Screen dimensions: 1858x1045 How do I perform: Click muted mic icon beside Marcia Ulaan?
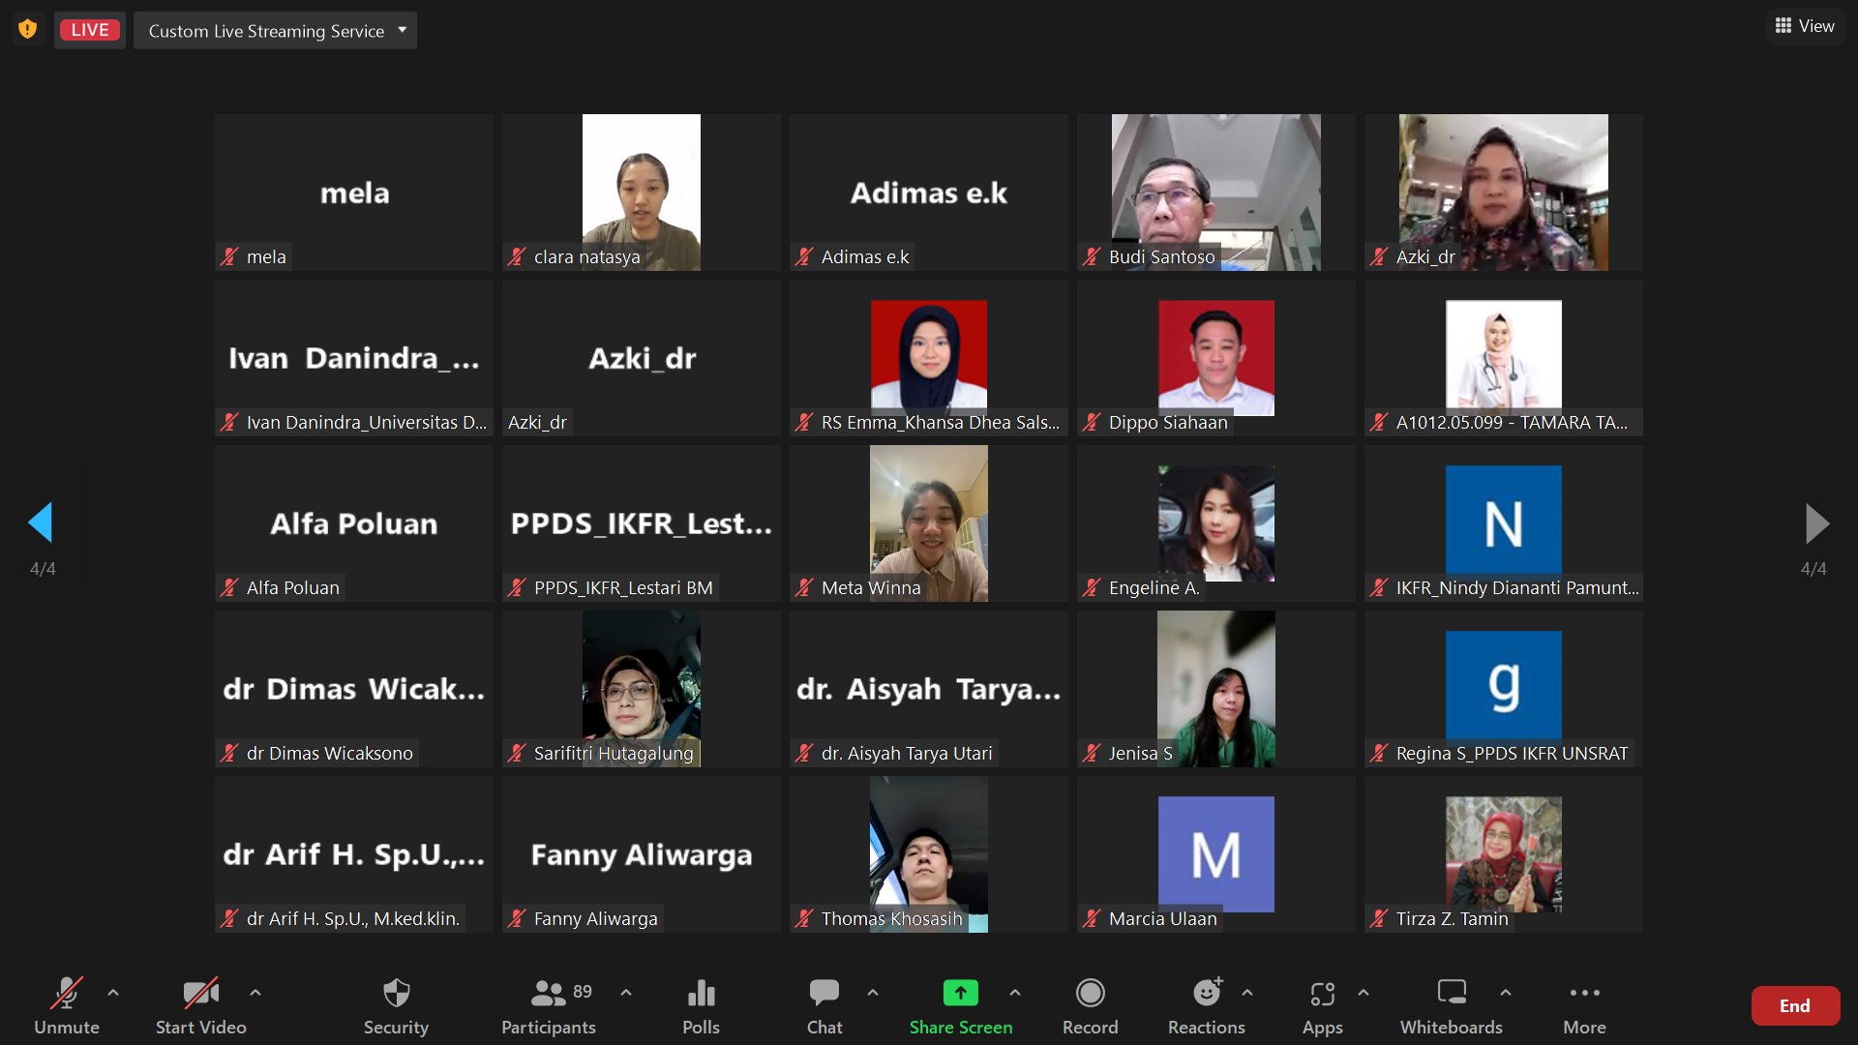tap(1092, 919)
